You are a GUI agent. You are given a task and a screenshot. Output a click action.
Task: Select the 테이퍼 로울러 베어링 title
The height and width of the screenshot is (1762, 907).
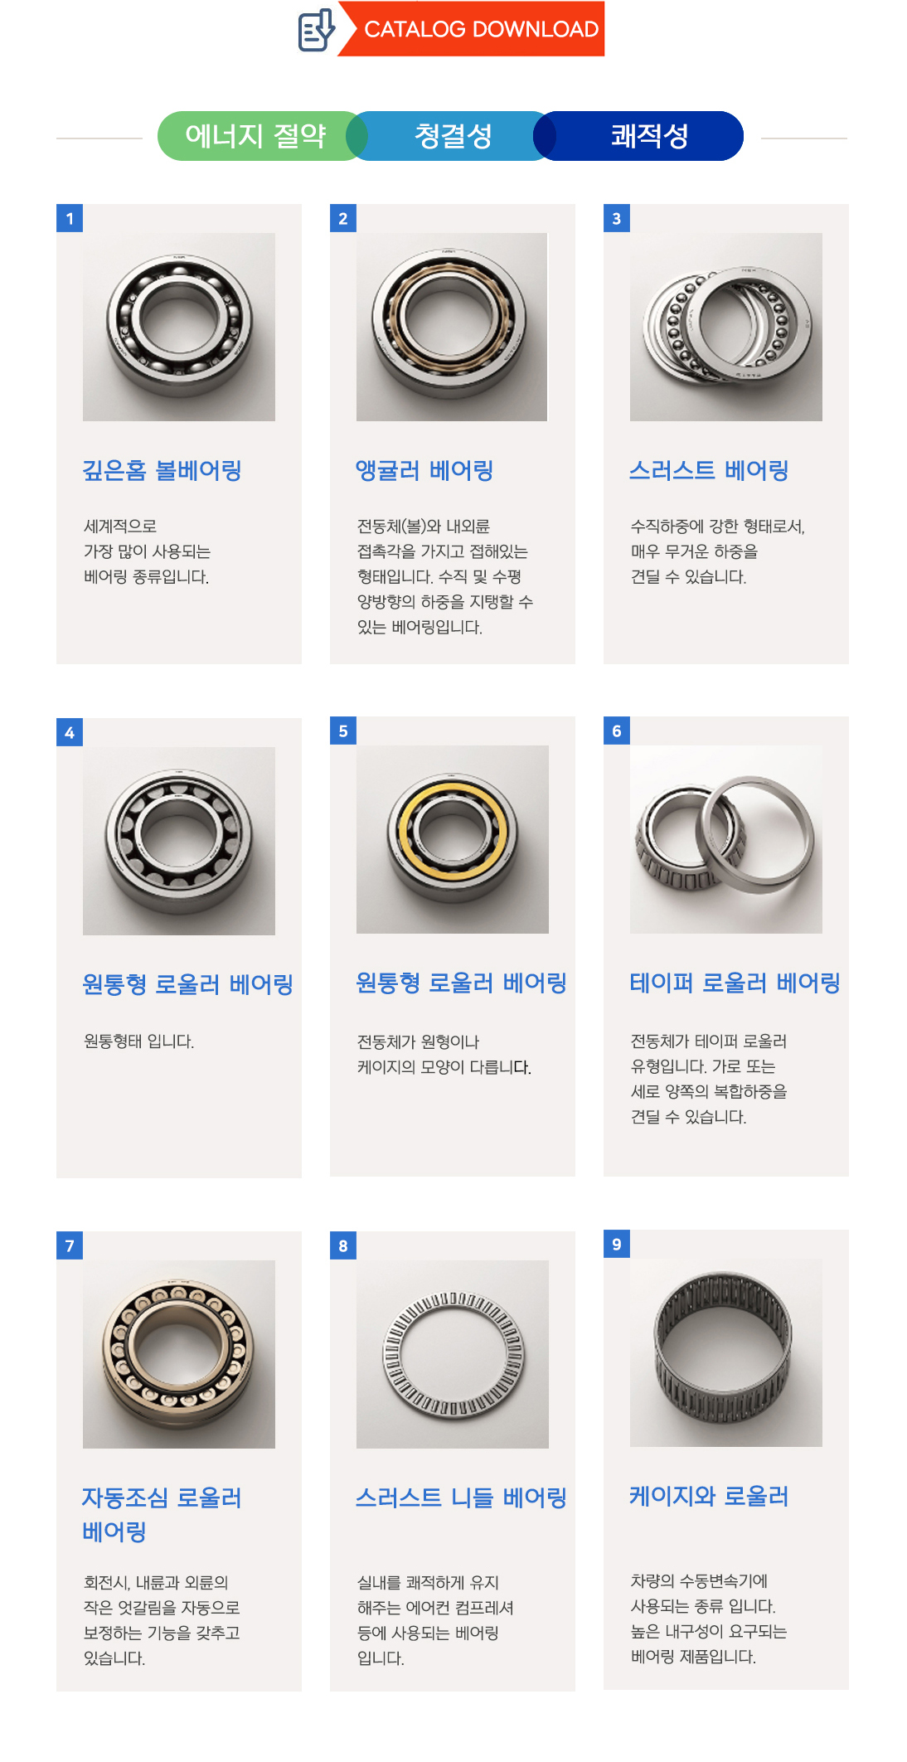point(735,983)
